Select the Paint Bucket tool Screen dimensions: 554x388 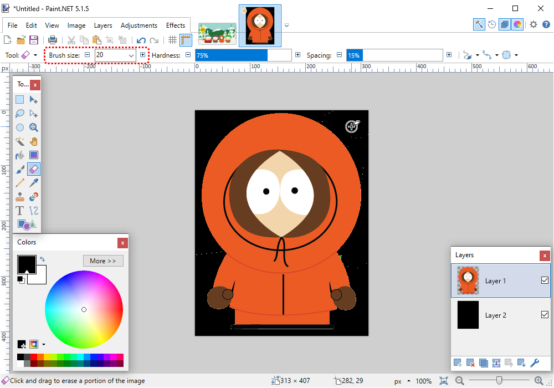pyautogui.click(x=20, y=155)
